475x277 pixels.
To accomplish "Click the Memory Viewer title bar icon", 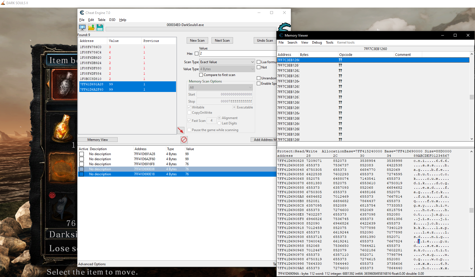I will click(281, 35).
